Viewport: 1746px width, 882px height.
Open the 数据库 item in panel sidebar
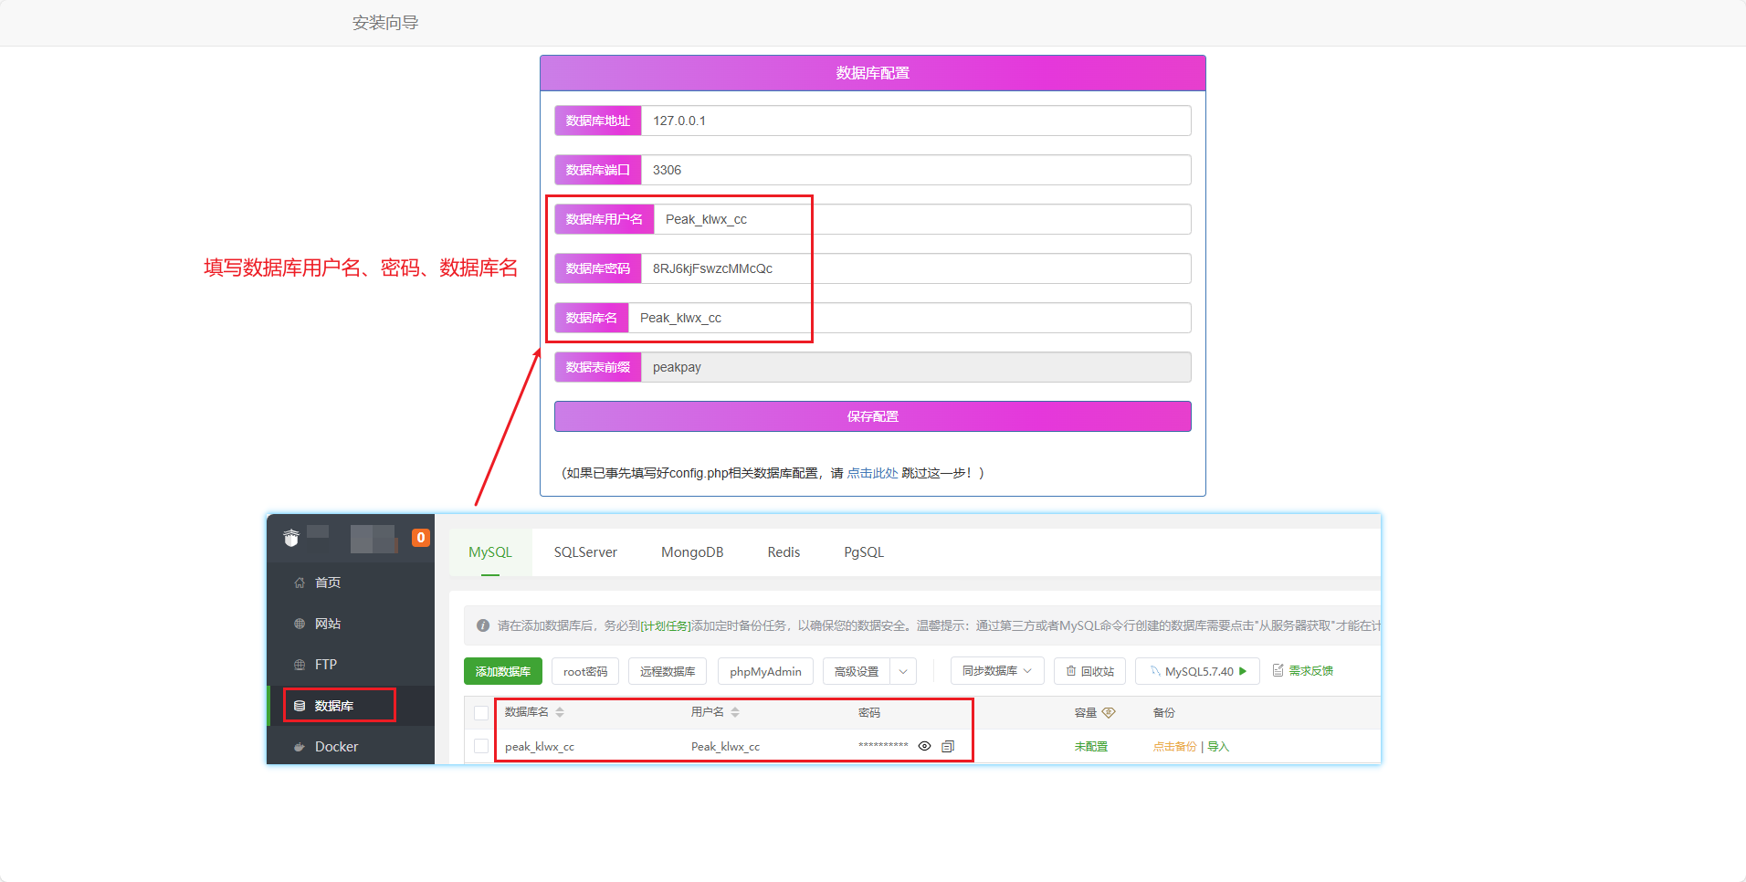tap(334, 706)
